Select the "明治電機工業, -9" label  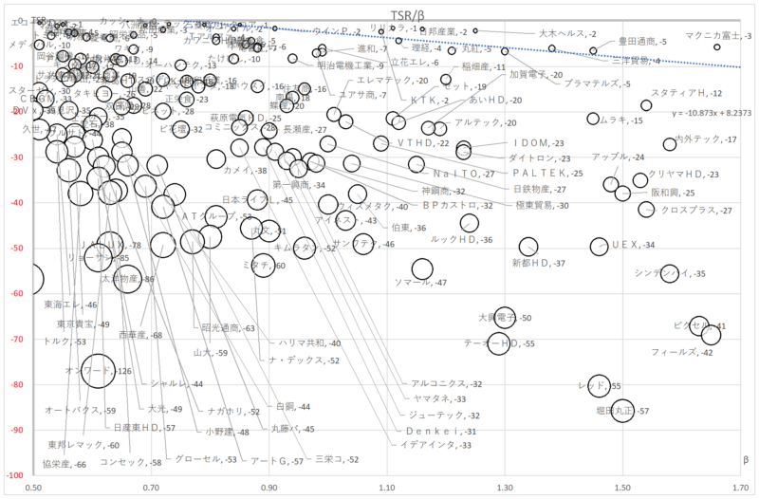coord(350,65)
